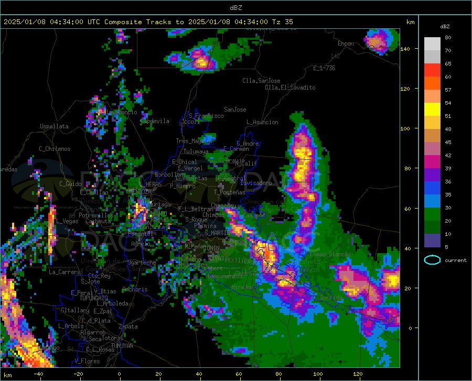The height and width of the screenshot is (381, 472).
Task: Click the 'JUNIN' map label
Action: click(212, 248)
